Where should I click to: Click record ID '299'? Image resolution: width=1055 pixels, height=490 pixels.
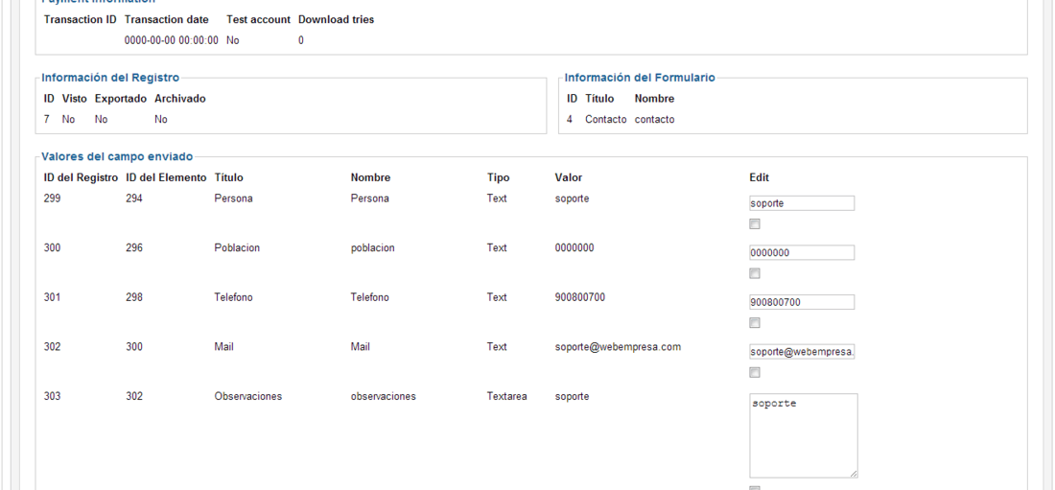[x=52, y=198]
